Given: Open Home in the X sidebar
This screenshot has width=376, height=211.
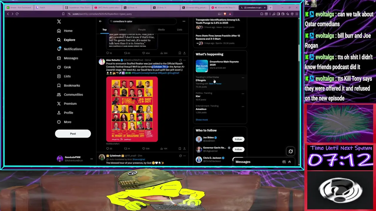Looking at the screenshot, I should pos(65,31).
